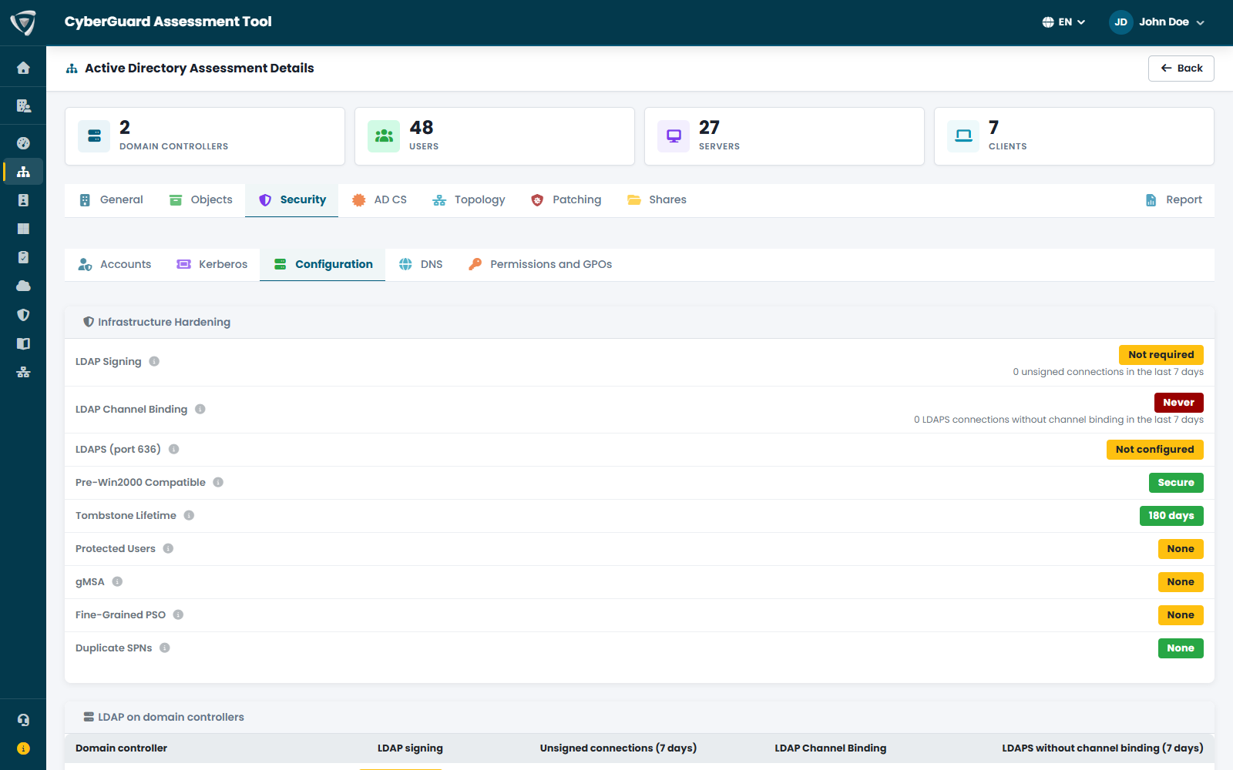
Task: Open the building icon in sidebar
Action: tap(23, 105)
